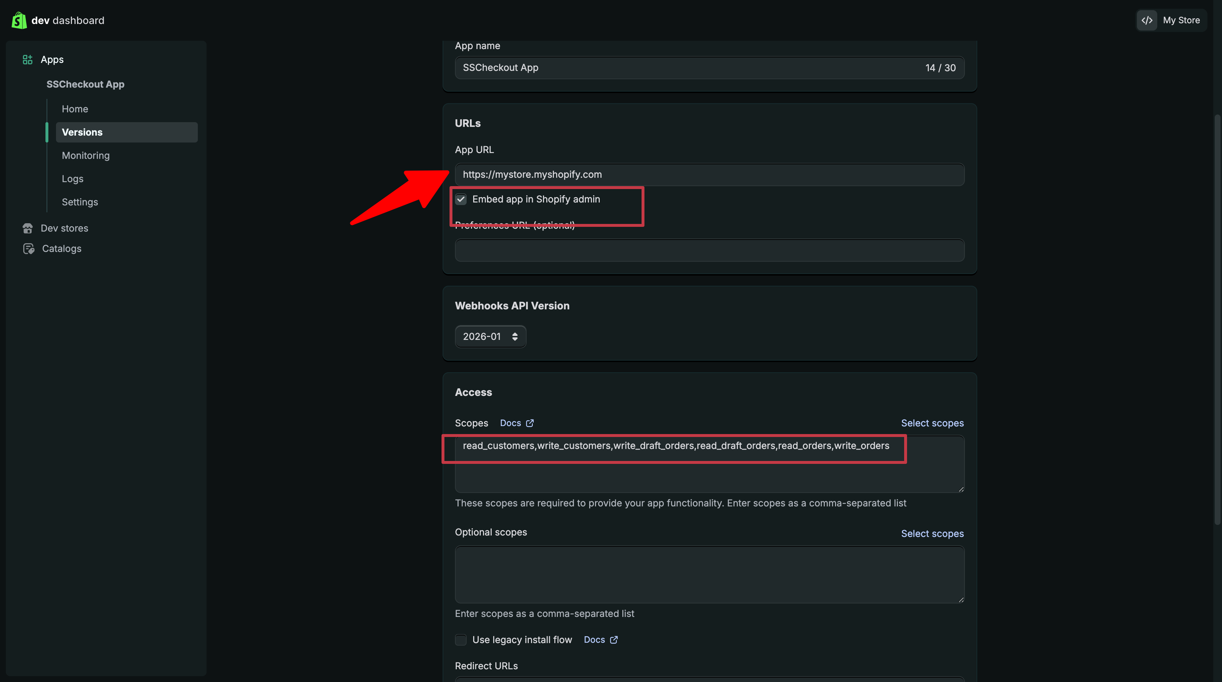Viewport: 1222px width, 682px height.
Task: Go to the Settings section
Action: [79, 201]
